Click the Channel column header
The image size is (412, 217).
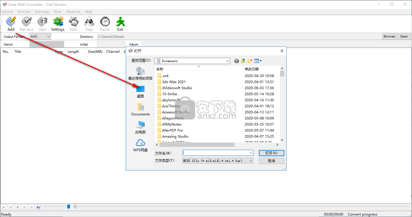click(113, 52)
